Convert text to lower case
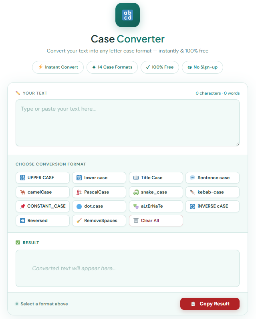The image size is (256, 319). point(99,178)
